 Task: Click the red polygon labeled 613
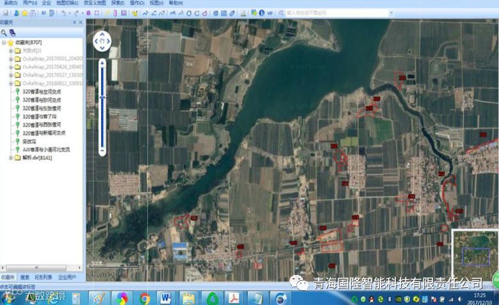(x=182, y=222)
